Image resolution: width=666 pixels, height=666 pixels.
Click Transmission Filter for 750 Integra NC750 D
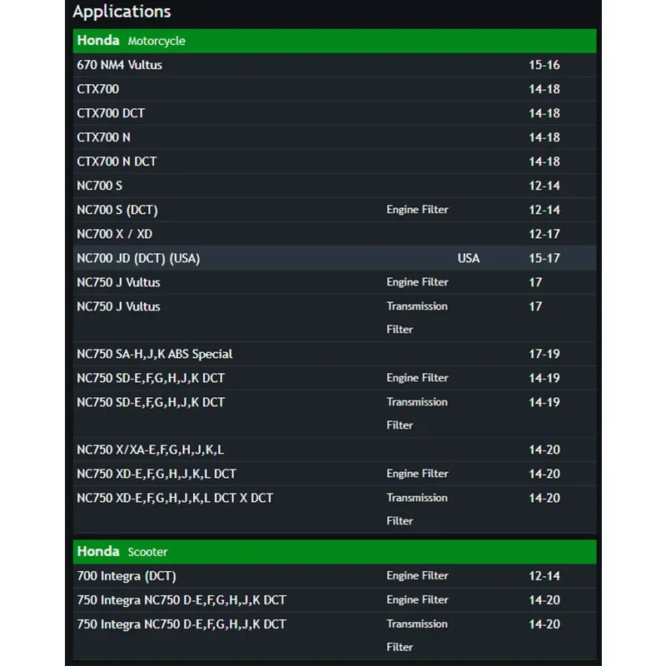tap(417, 636)
